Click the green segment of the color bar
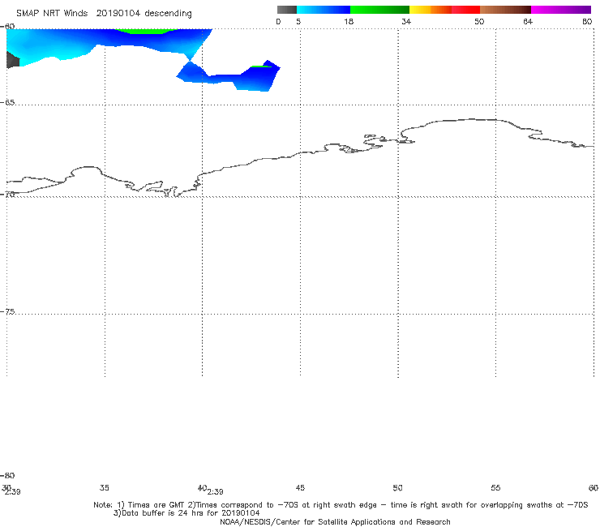This screenshot has height=527, width=600. coord(379,10)
